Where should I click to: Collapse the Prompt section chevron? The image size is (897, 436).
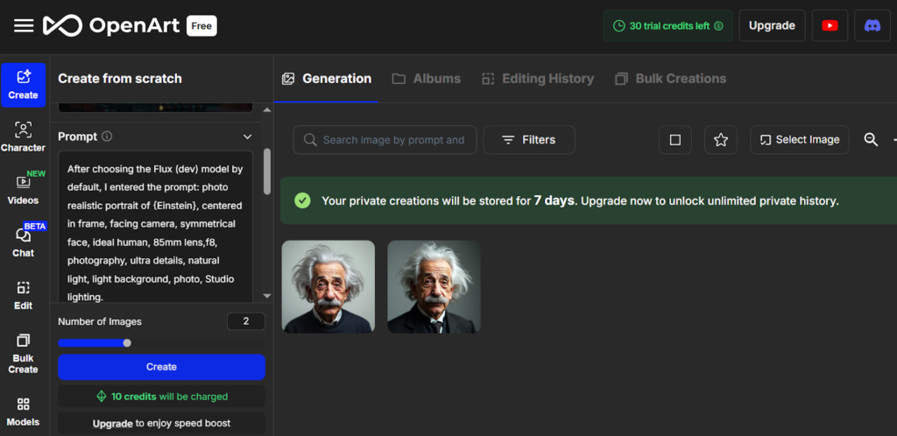pyautogui.click(x=248, y=137)
